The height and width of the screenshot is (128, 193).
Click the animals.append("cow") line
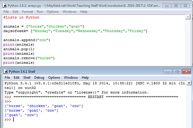(x=27, y=40)
